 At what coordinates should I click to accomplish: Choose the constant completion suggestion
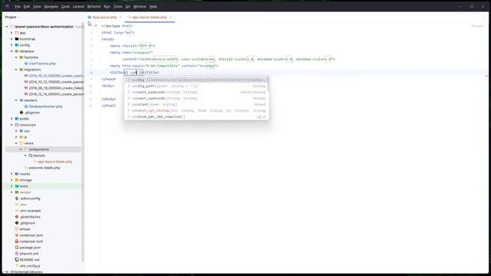196,104
